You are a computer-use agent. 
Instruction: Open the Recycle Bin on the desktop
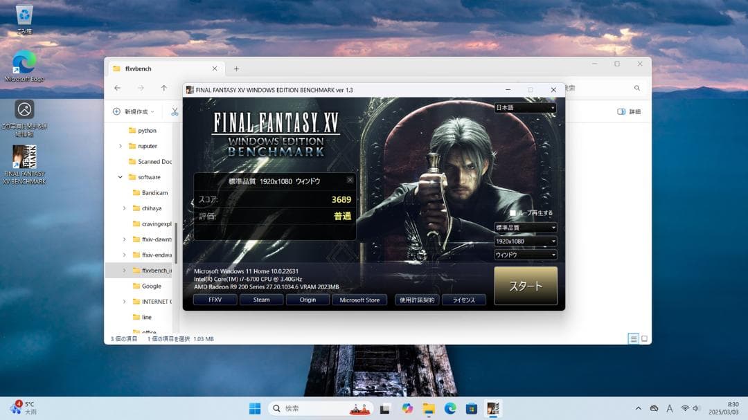(x=24, y=15)
